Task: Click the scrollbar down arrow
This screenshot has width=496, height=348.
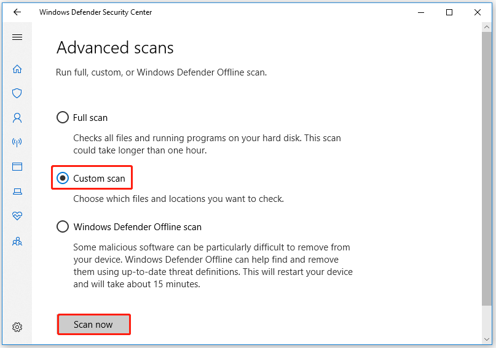Action: [x=487, y=339]
